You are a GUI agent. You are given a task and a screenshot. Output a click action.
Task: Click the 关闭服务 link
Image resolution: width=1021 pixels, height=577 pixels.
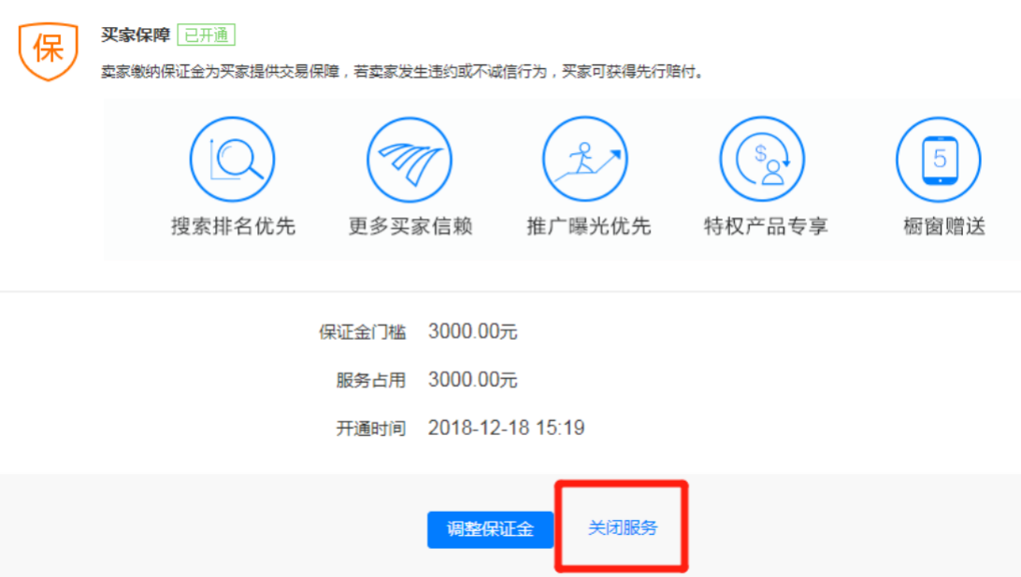[623, 528]
